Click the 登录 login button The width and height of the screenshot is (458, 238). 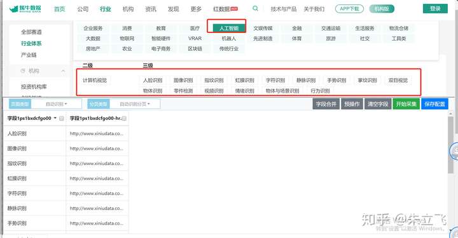(435, 9)
